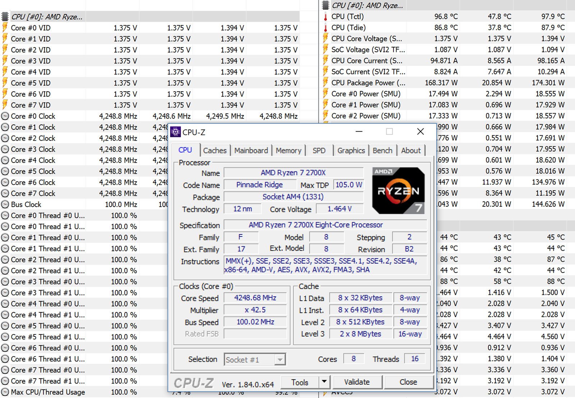
Task: Minimize the CPU-Z window
Action: pyautogui.click(x=359, y=132)
